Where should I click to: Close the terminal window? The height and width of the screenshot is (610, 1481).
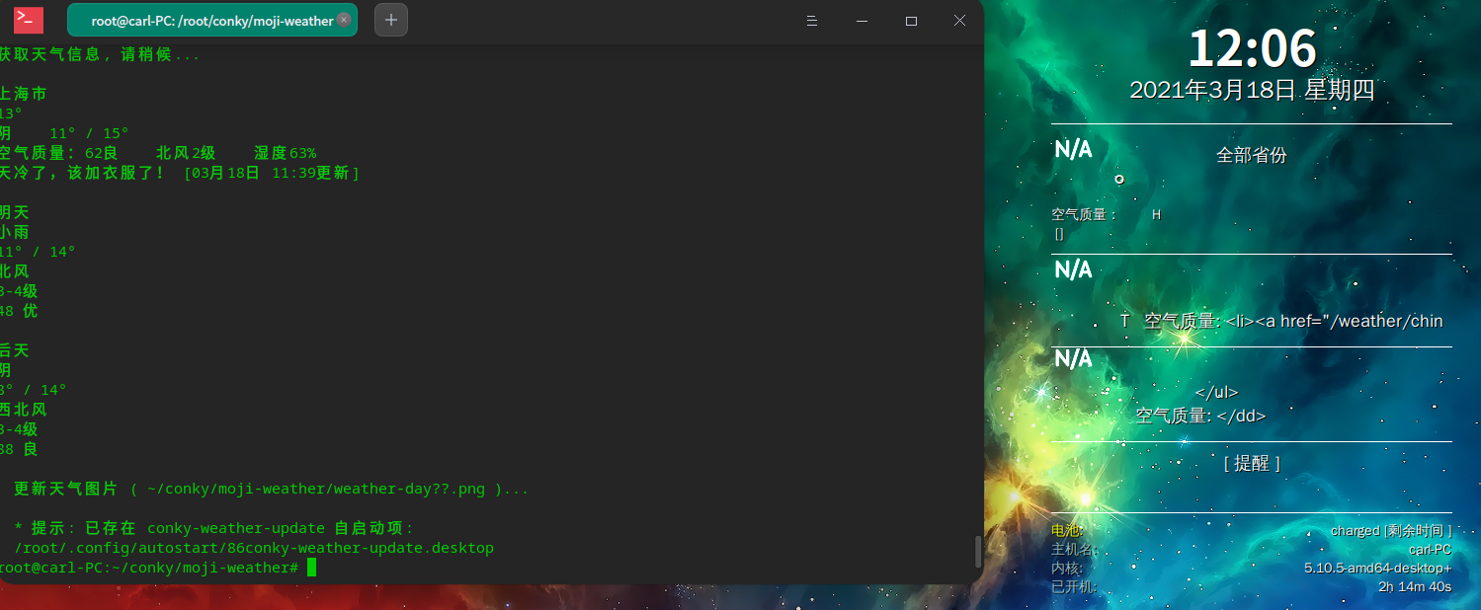click(x=960, y=21)
